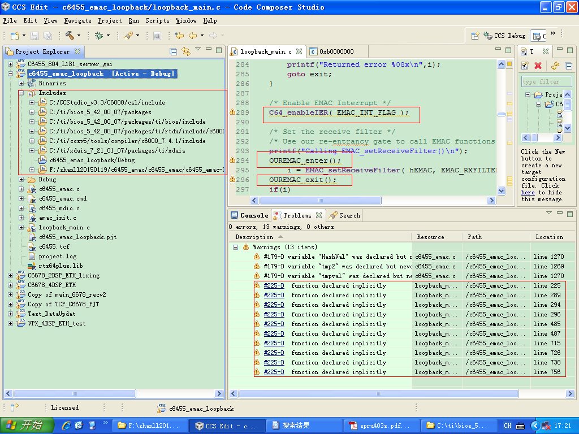The height and width of the screenshot is (434, 579).
Task: Switch to the Console tab
Action: click(x=249, y=215)
